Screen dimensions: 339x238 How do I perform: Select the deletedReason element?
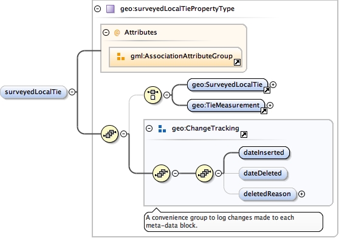click(267, 194)
